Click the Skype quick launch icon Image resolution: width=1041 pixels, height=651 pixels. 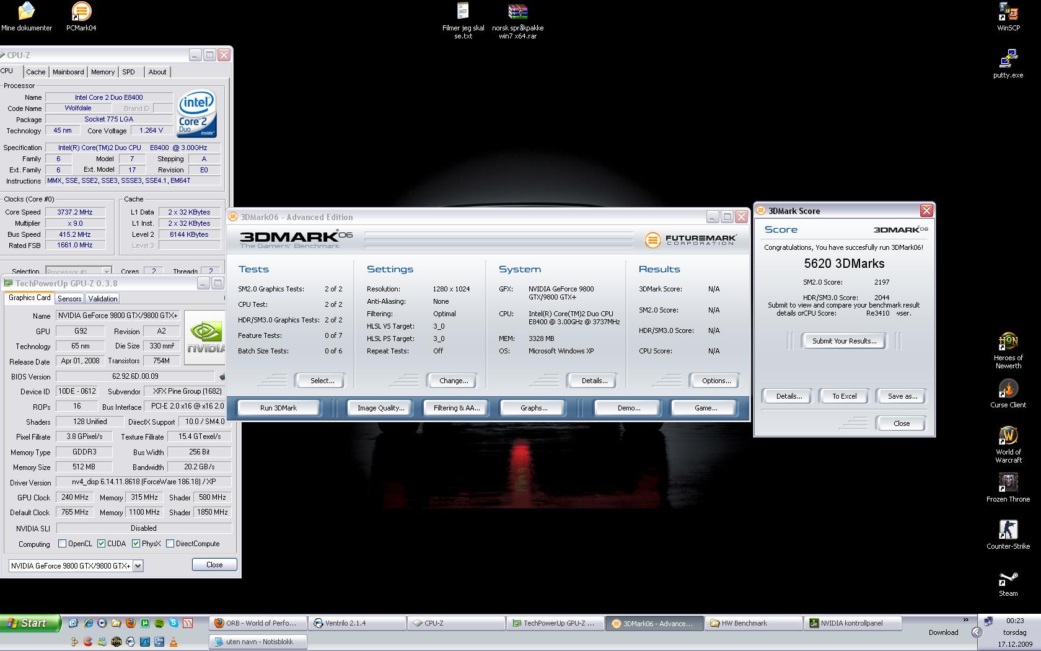(173, 623)
